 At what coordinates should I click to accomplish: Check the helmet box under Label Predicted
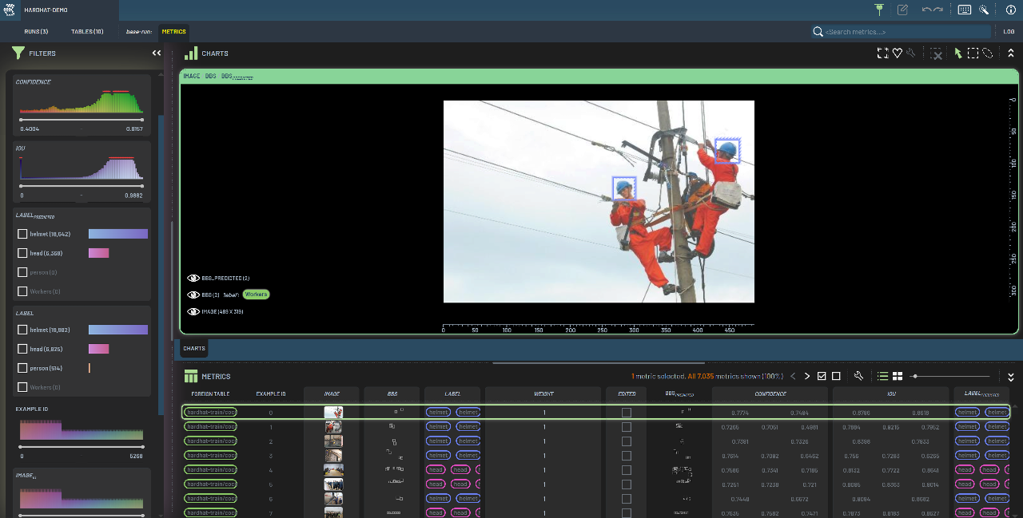(x=22, y=234)
